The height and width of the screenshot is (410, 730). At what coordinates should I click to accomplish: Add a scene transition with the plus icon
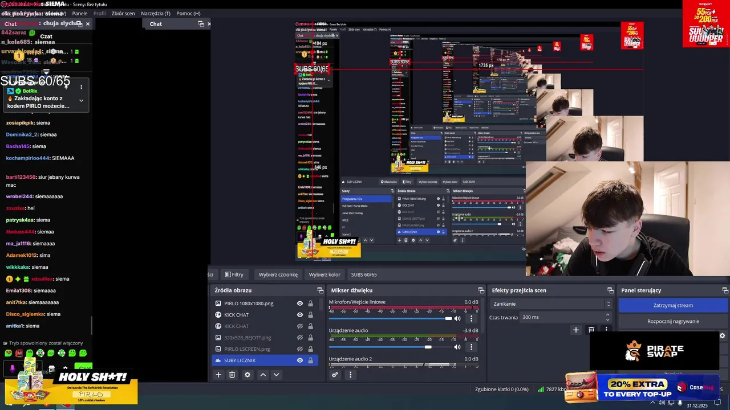pos(576,330)
